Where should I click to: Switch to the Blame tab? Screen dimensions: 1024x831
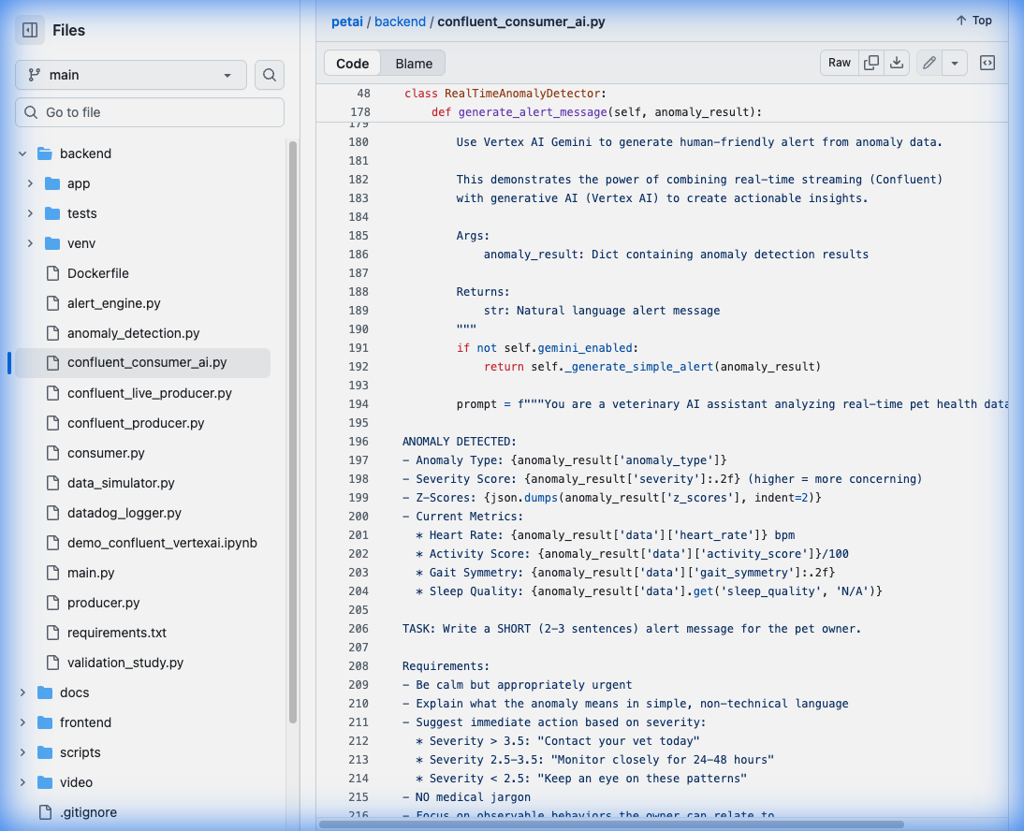pyautogui.click(x=414, y=64)
